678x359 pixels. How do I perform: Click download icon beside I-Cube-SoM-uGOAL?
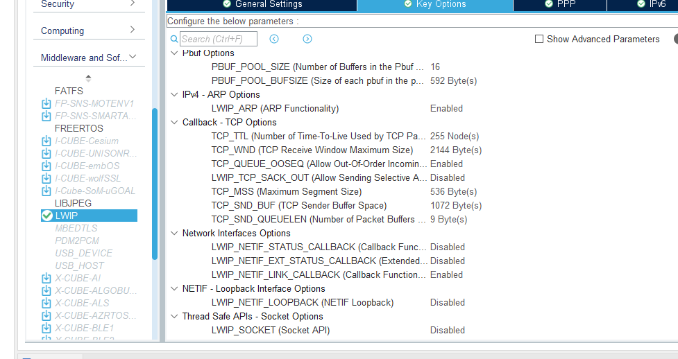coord(46,191)
